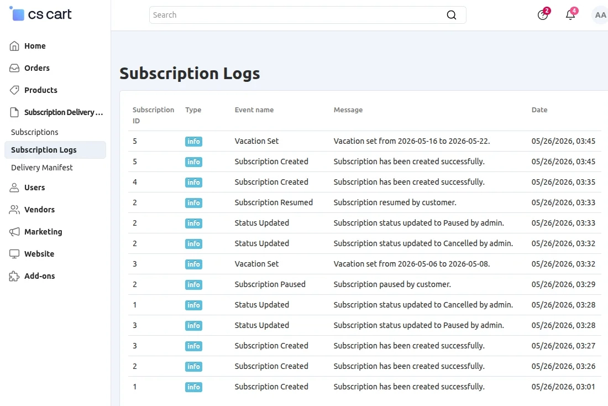The width and height of the screenshot is (608, 406).
Task: Click the Type column header
Action: pyautogui.click(x=193, y=110)
